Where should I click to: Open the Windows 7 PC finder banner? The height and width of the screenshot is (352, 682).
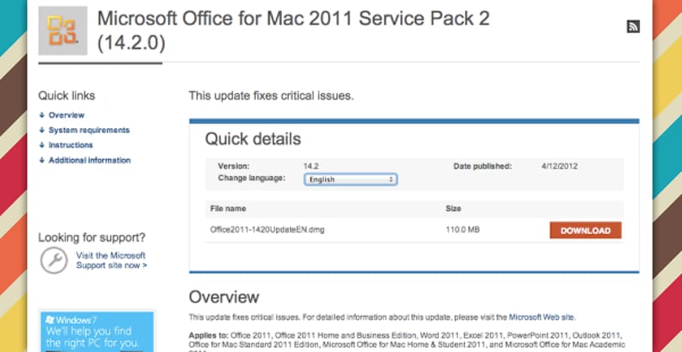pyautogui.click(x=98, y=331)
